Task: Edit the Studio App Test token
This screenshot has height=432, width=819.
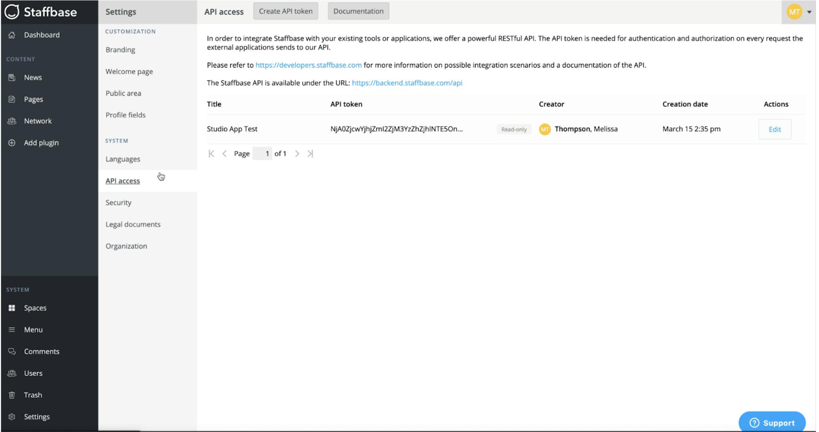Action: [x=775, y=129]
